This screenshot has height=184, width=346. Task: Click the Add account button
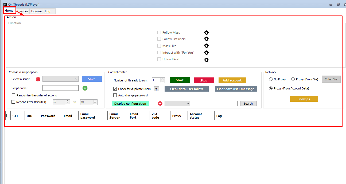click(x=232, y=80)
